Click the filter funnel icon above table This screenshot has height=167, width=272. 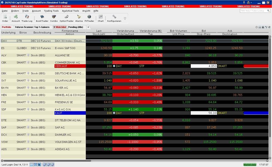click(266, 27)
